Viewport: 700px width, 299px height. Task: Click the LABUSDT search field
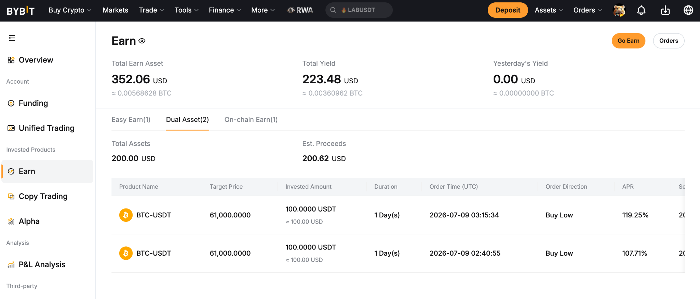[x=359, y=10]
